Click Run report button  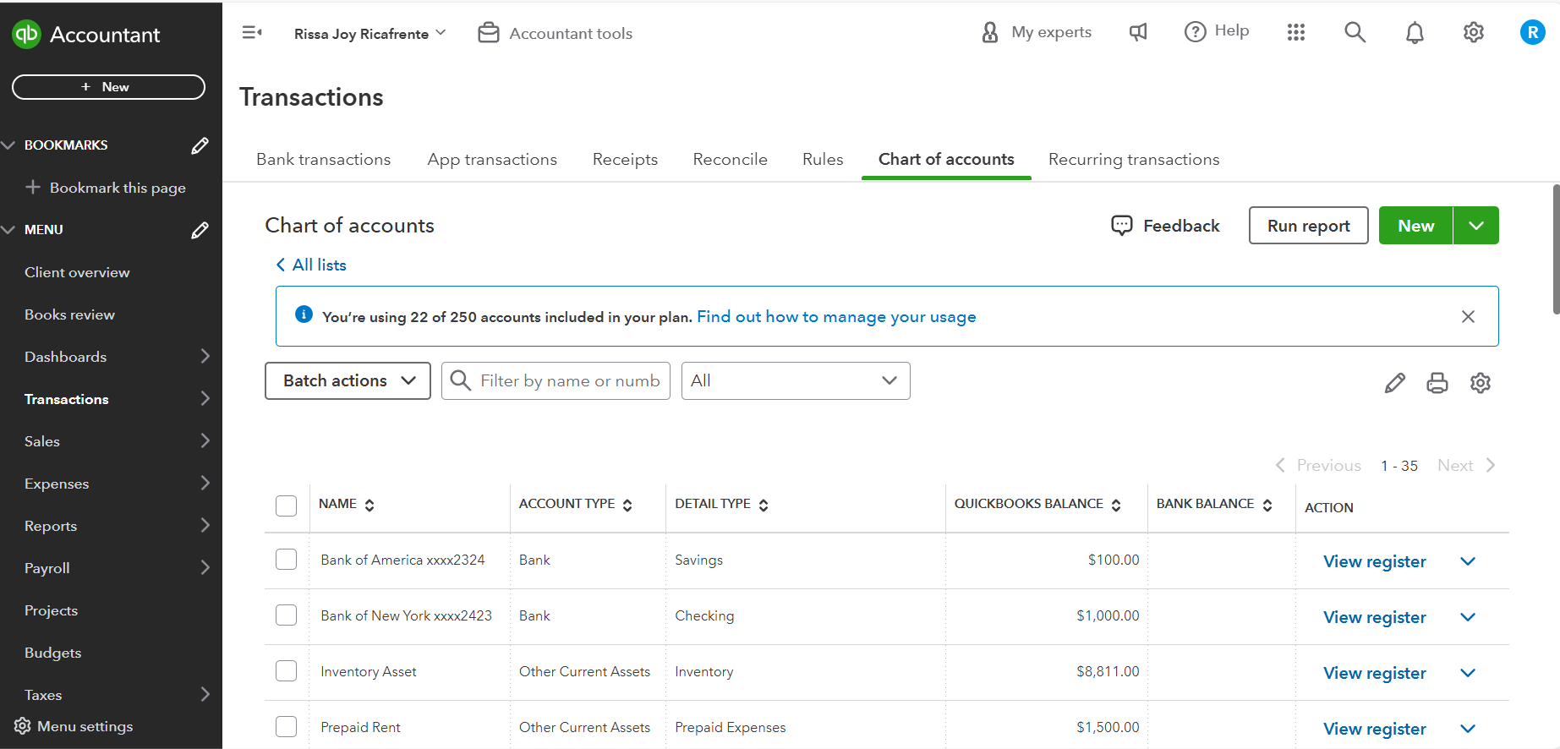click(x=1308, y=226)
